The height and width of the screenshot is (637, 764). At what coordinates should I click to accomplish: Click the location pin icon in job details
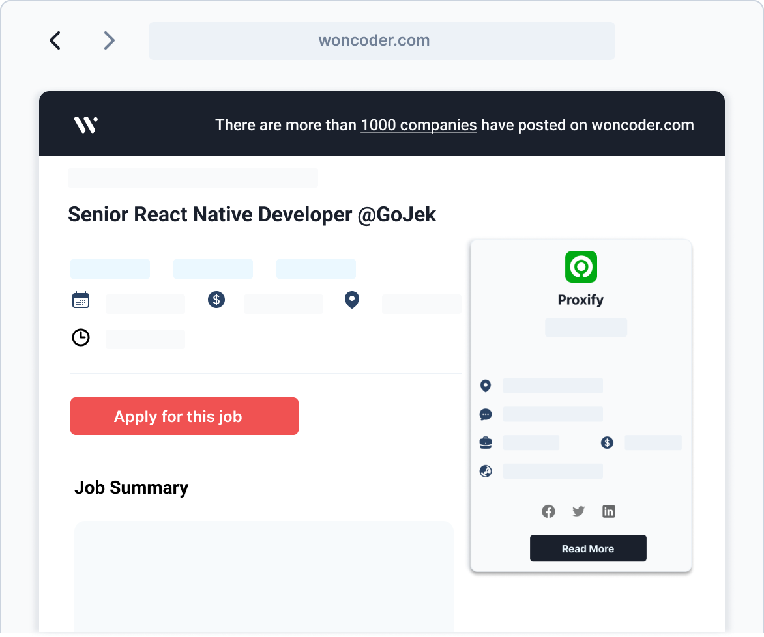coord(352,300)
